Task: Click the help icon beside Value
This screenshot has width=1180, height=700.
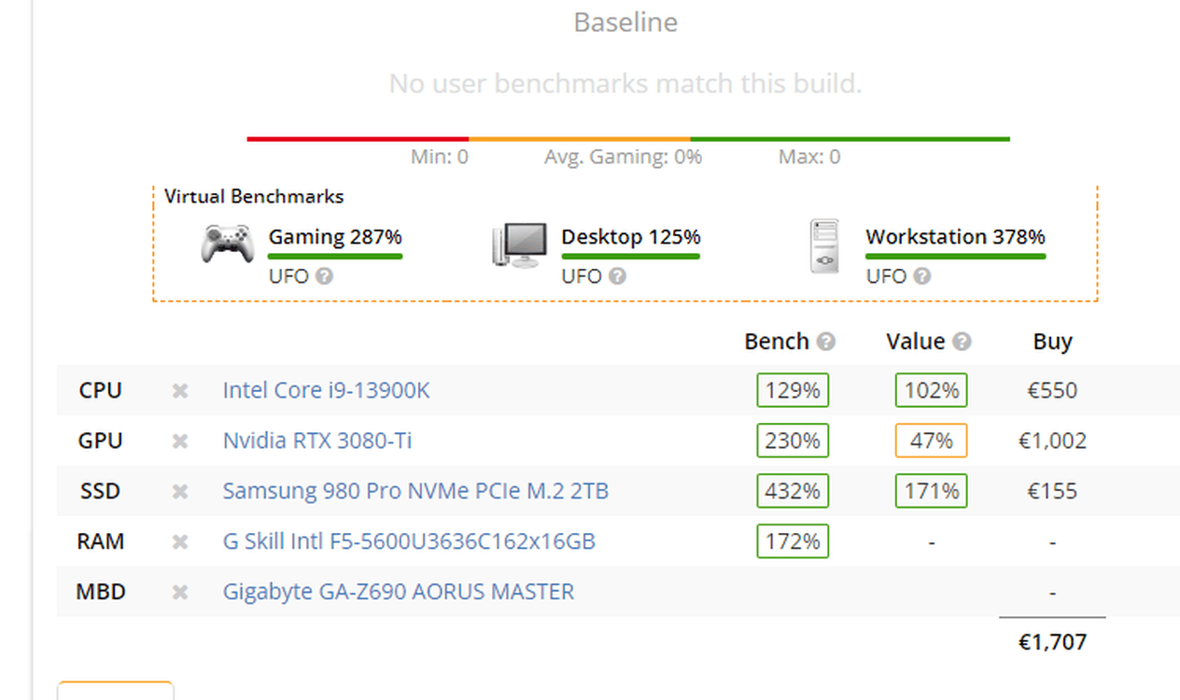Action: (x=962, y=342)
